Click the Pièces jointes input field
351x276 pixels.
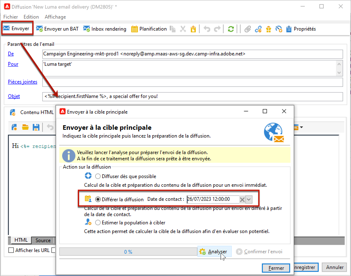(192, 82)
